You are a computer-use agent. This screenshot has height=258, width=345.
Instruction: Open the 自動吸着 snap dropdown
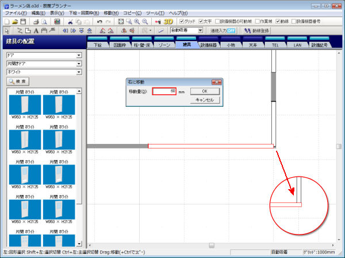coord(200,30)
